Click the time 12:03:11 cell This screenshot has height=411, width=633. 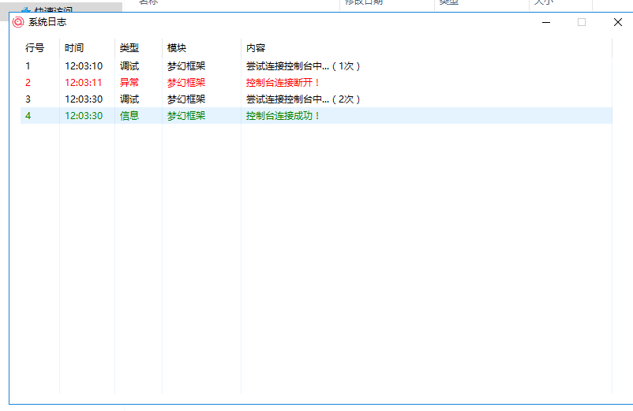click(x=83, y=82)
